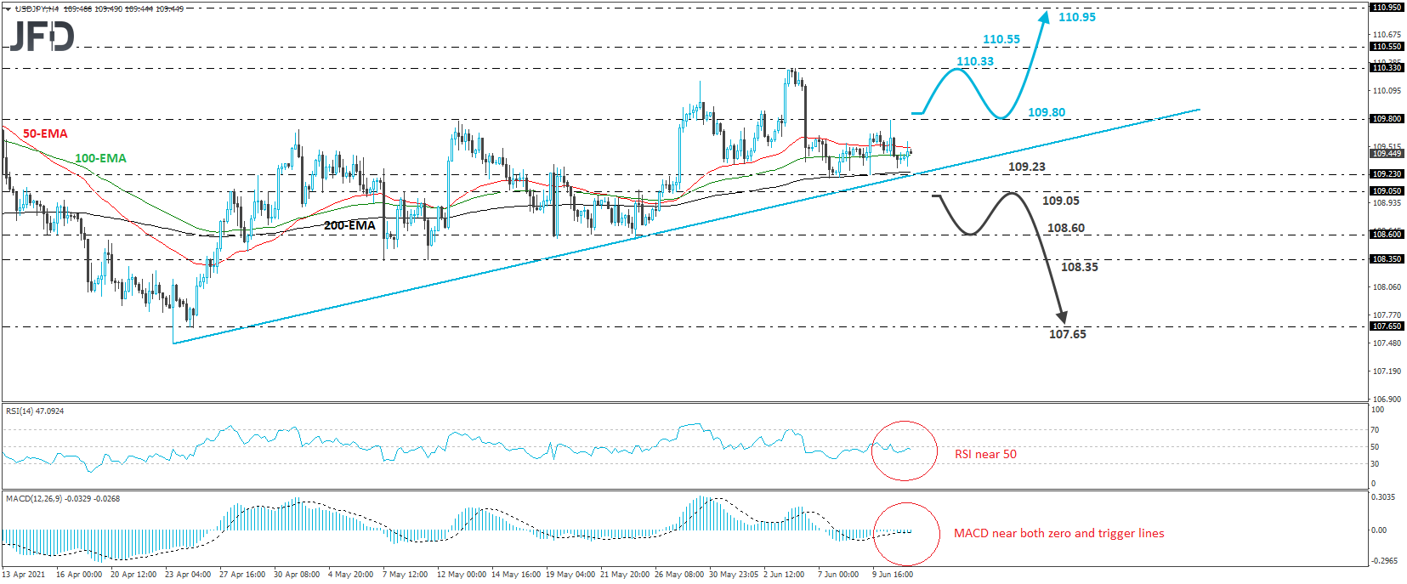
Task: Click the 16 Apr 00:00 time label
Action: point(79,575)
